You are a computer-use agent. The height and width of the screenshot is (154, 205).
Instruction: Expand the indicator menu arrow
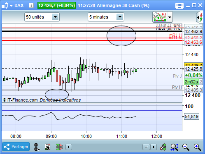(x=170, y=17)
